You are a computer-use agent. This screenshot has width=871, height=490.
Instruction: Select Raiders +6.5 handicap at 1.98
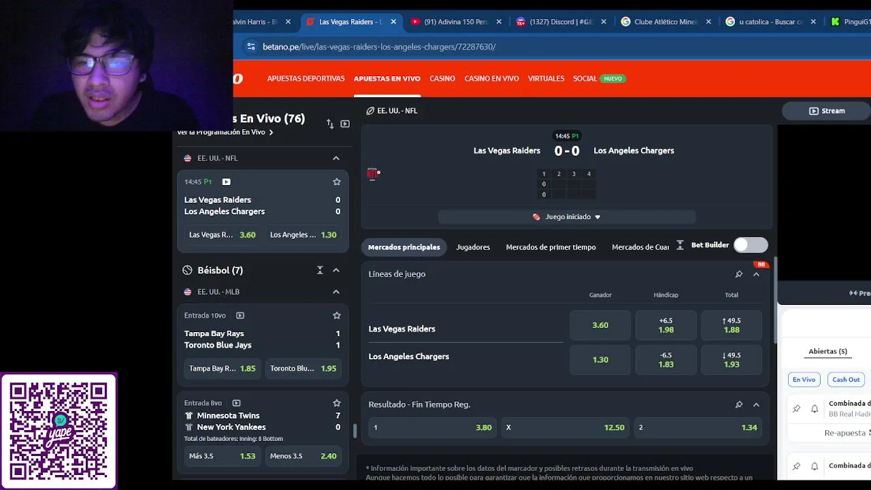tap(665, 325)
